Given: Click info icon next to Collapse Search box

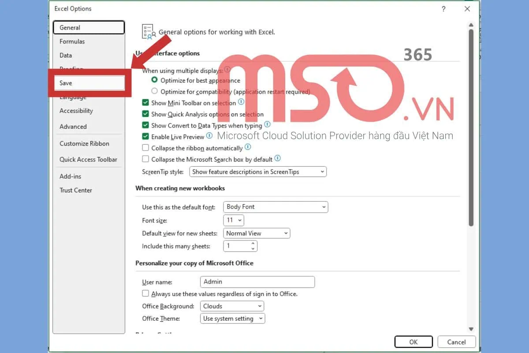Looking at the screenshot, I should pyautogui.click(x=277, y=158).
